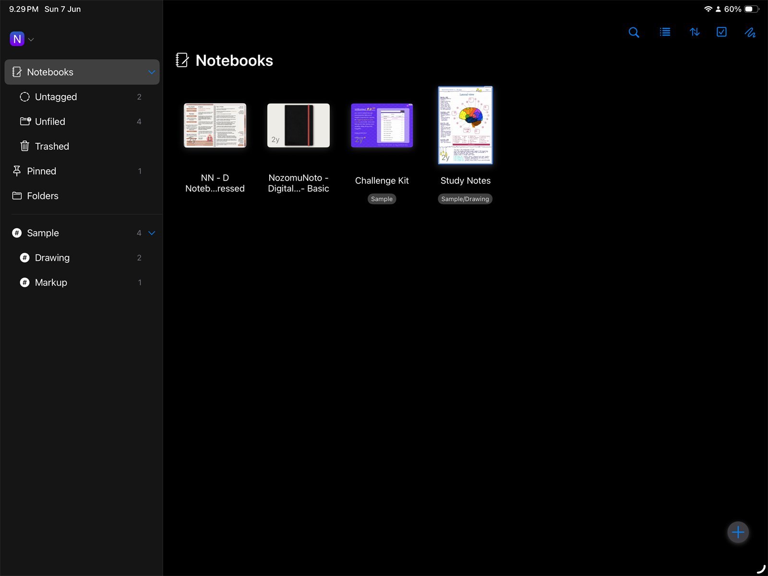Click the Sun 7 Jun date
This screenshot has height=576, width=768.
(x=62, y=9)
